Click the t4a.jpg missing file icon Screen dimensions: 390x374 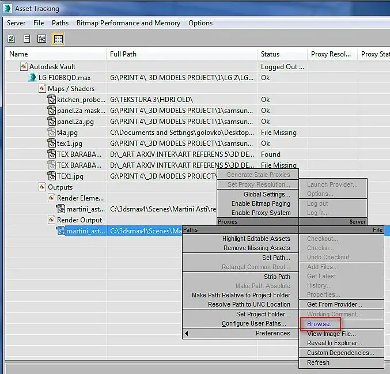[x=51, y=132]
